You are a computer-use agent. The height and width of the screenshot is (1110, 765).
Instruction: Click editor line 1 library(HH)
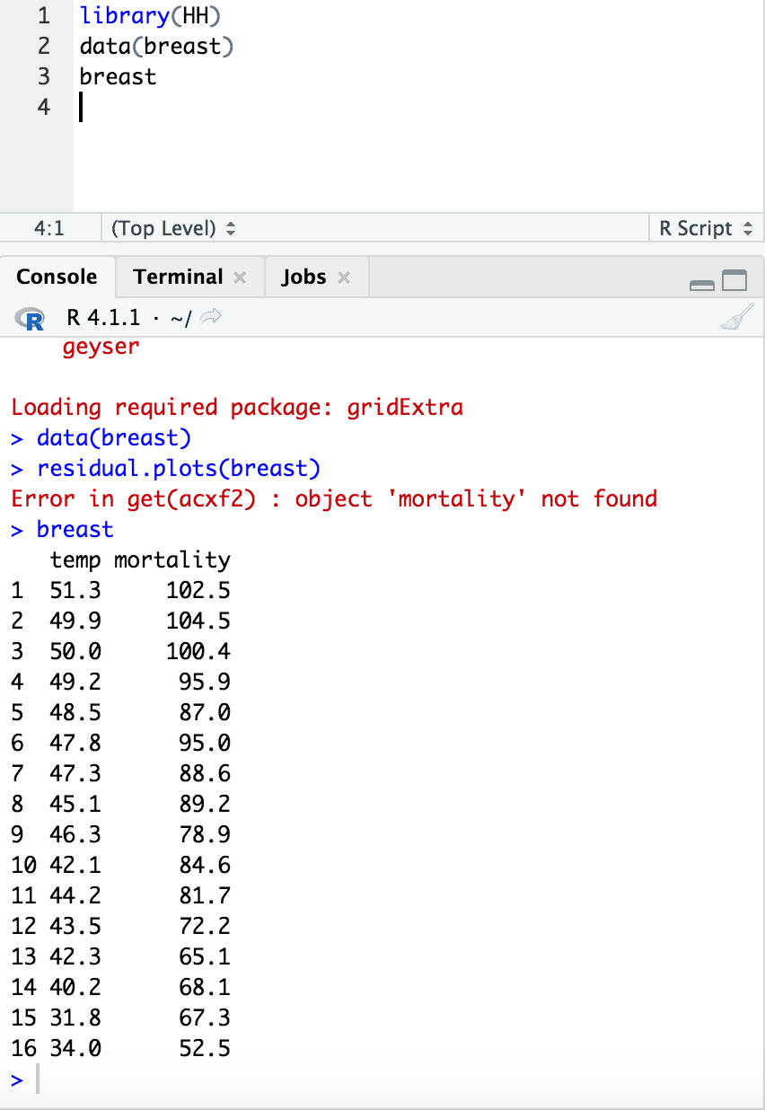150,15
